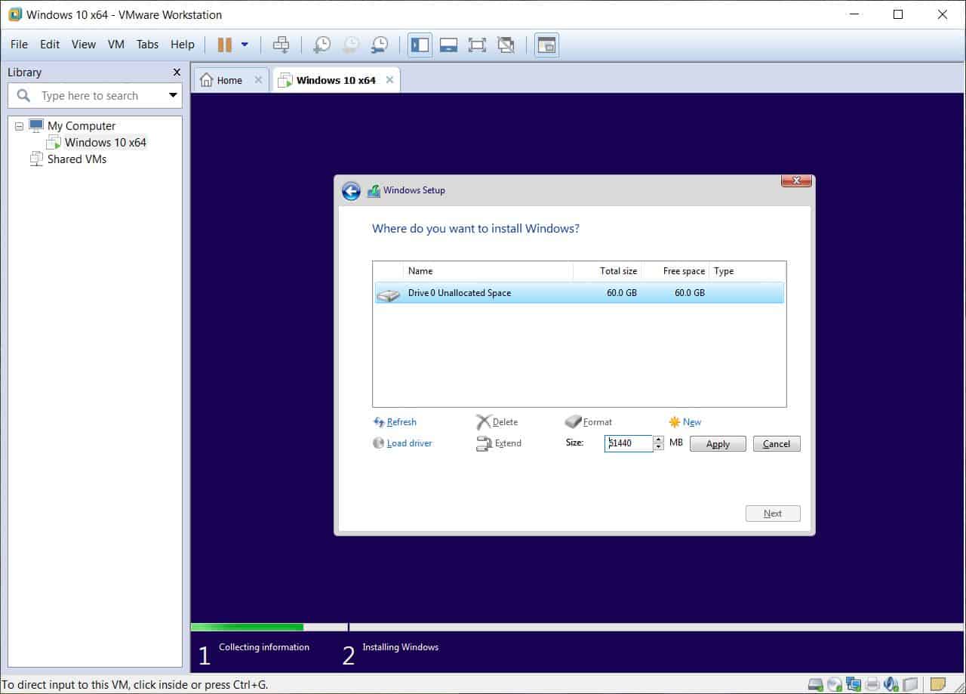Close the Windows 10 x64 tab
This screenshot has width=966, height=694.
tap(389, 80)
